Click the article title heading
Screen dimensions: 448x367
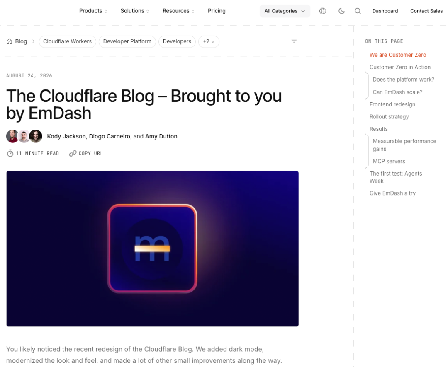tap(144, 104)
